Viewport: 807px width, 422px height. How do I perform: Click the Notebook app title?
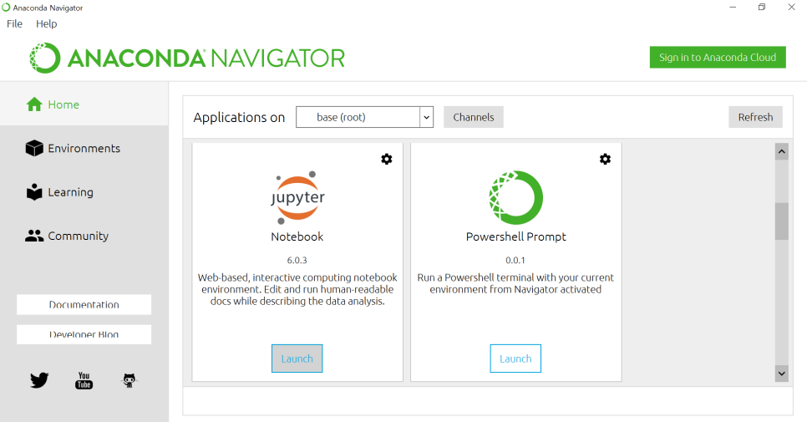click(x=297, y=236)
